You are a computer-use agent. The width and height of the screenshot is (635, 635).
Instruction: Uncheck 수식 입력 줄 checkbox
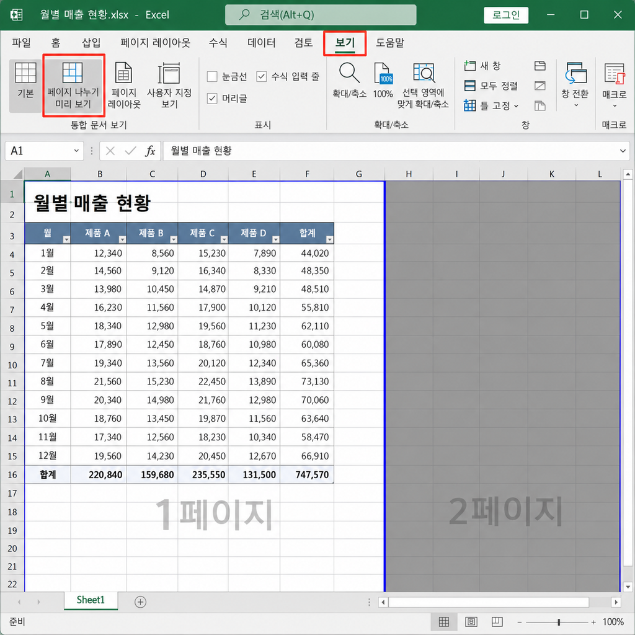click(x=262, y=76)
